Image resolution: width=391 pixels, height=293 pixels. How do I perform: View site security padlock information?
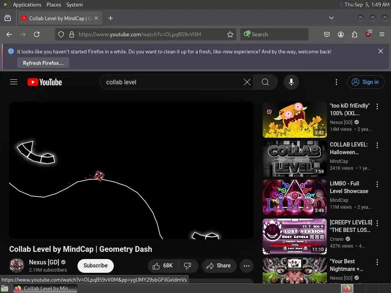[x=72, y=34]
